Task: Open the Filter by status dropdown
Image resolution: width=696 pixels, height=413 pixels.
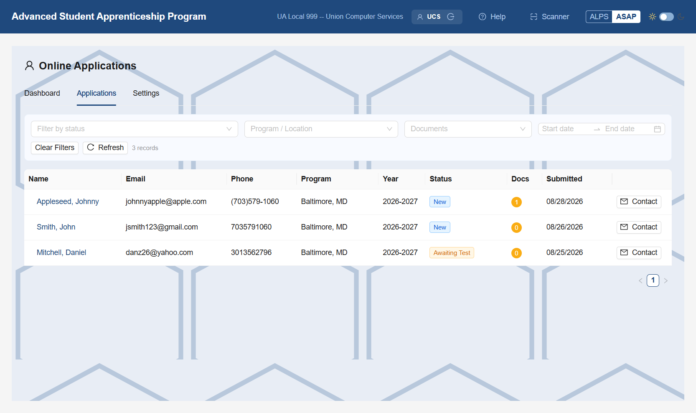Action: 135,129
